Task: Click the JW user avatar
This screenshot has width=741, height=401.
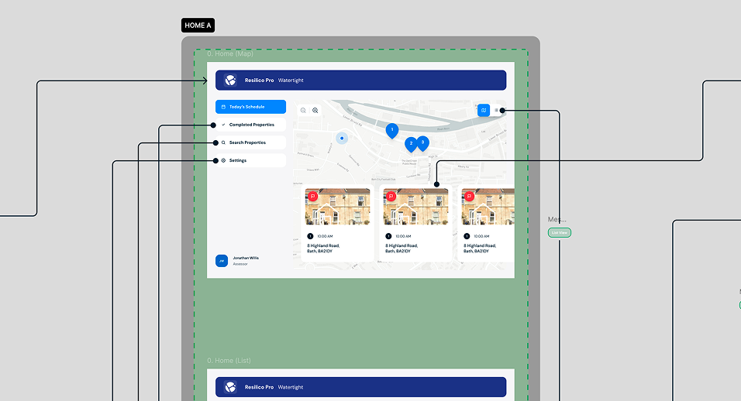Action: (x=222, y=261)
